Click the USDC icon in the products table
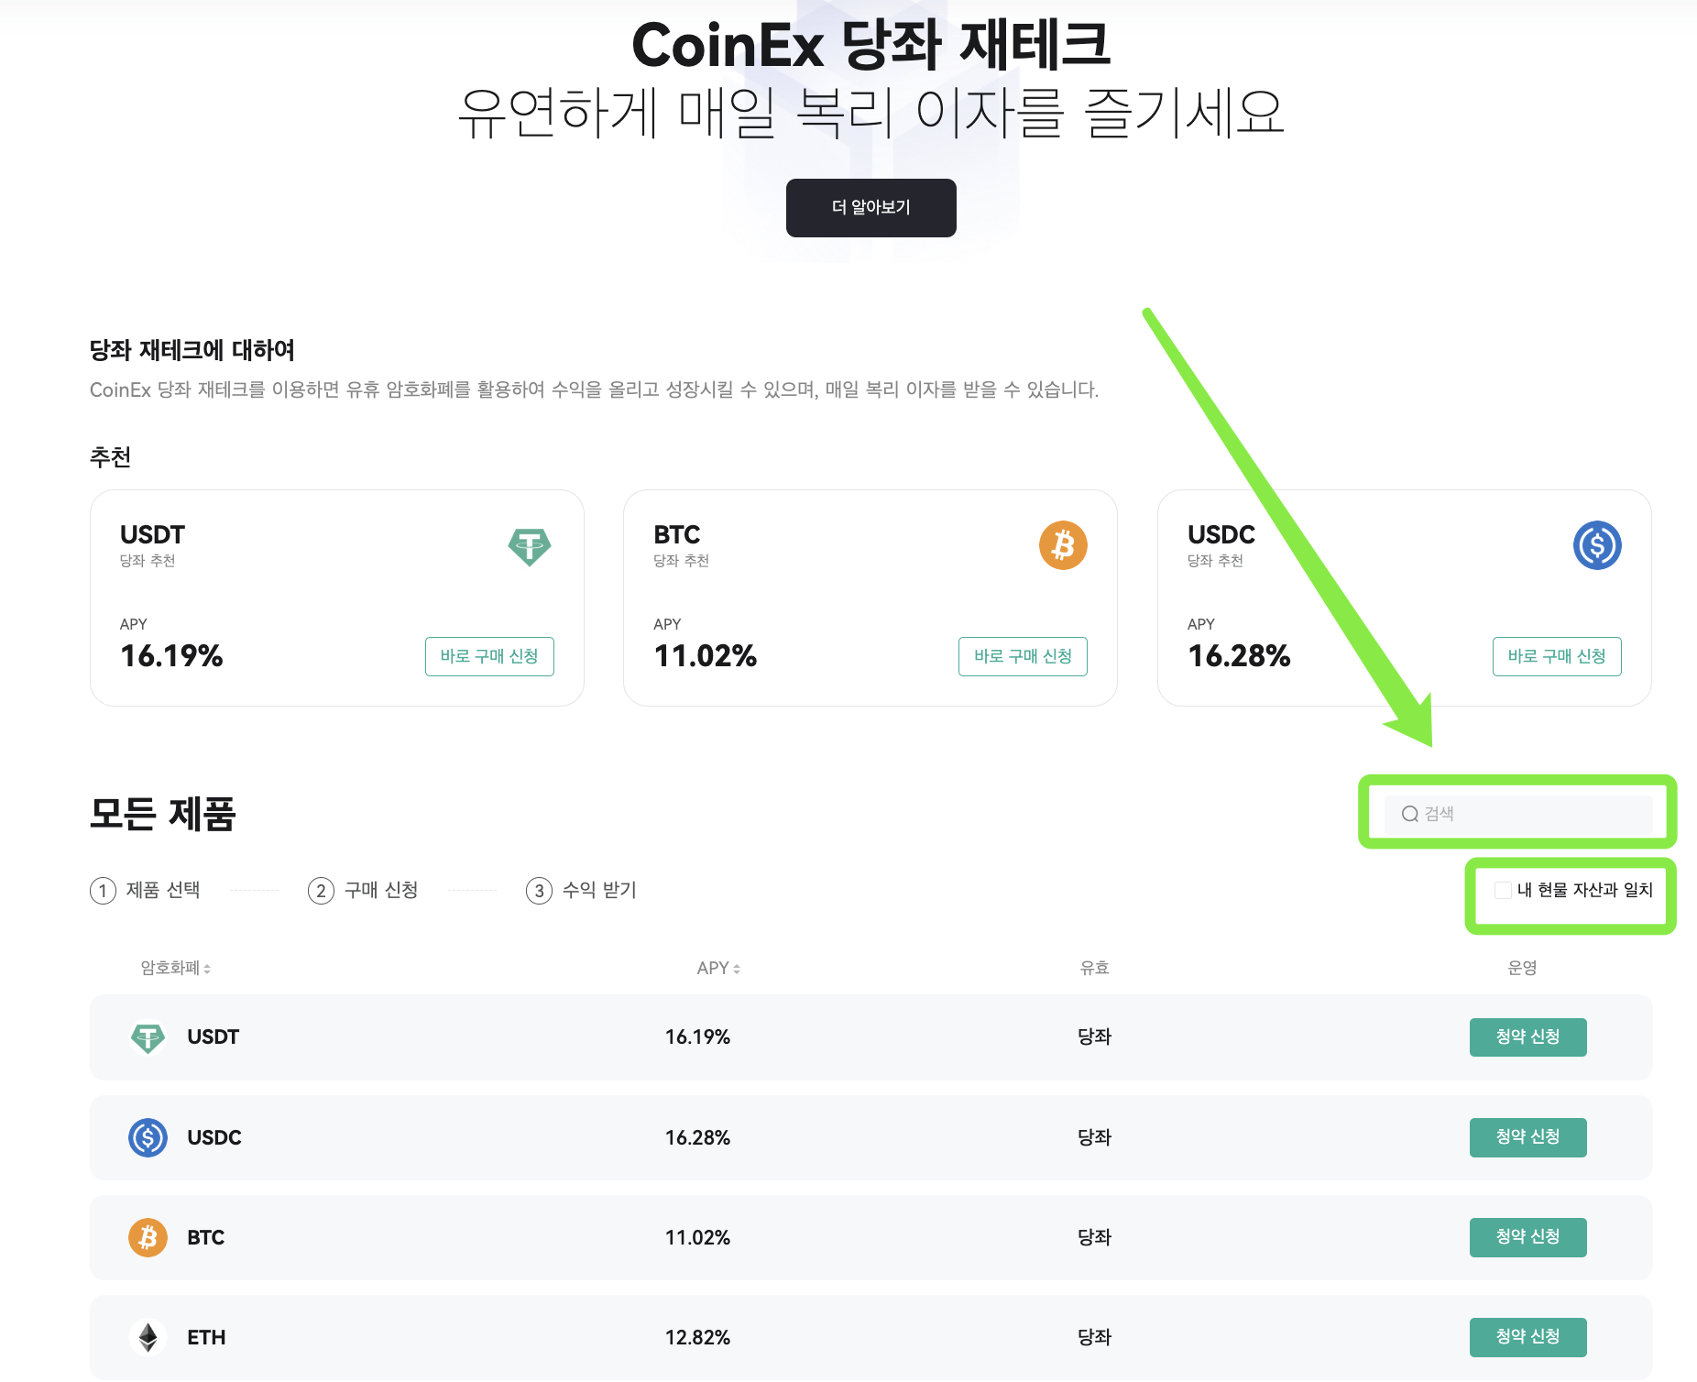This screenshot has width=1697, height=1382. pos(148,1137)
